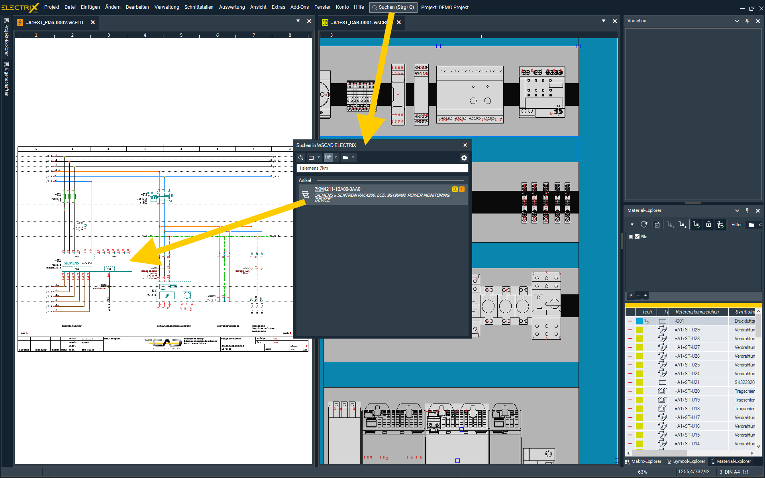The width and height of the screenshot is (765, 478).
Task: Click the Material-Explorer filter folder icon
Action: (x=751, y=225)
